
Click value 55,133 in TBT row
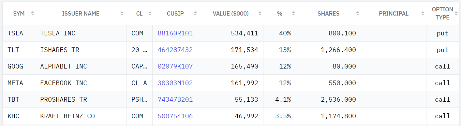[246, 99]
